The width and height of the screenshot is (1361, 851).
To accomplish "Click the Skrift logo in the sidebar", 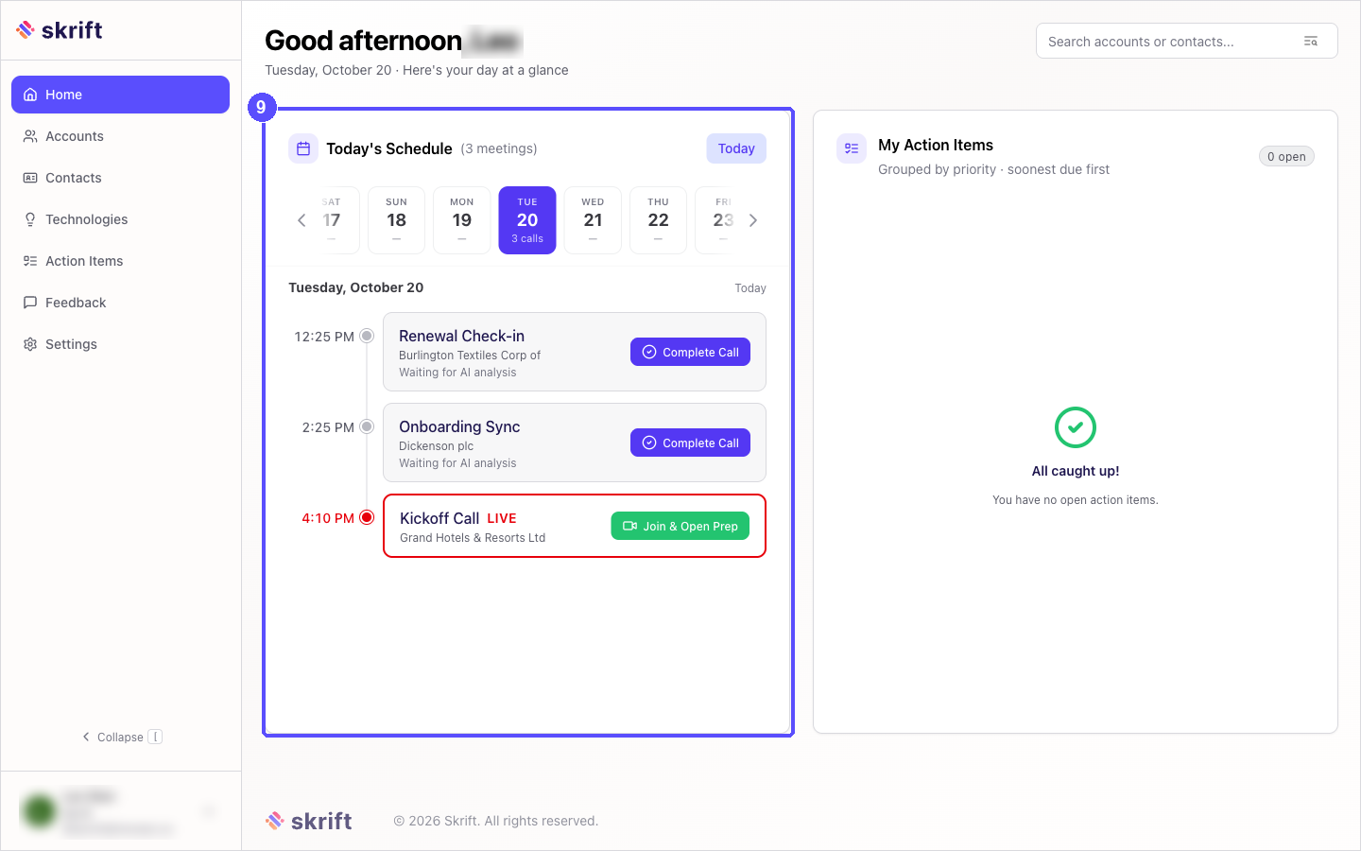I will [59, 30].
